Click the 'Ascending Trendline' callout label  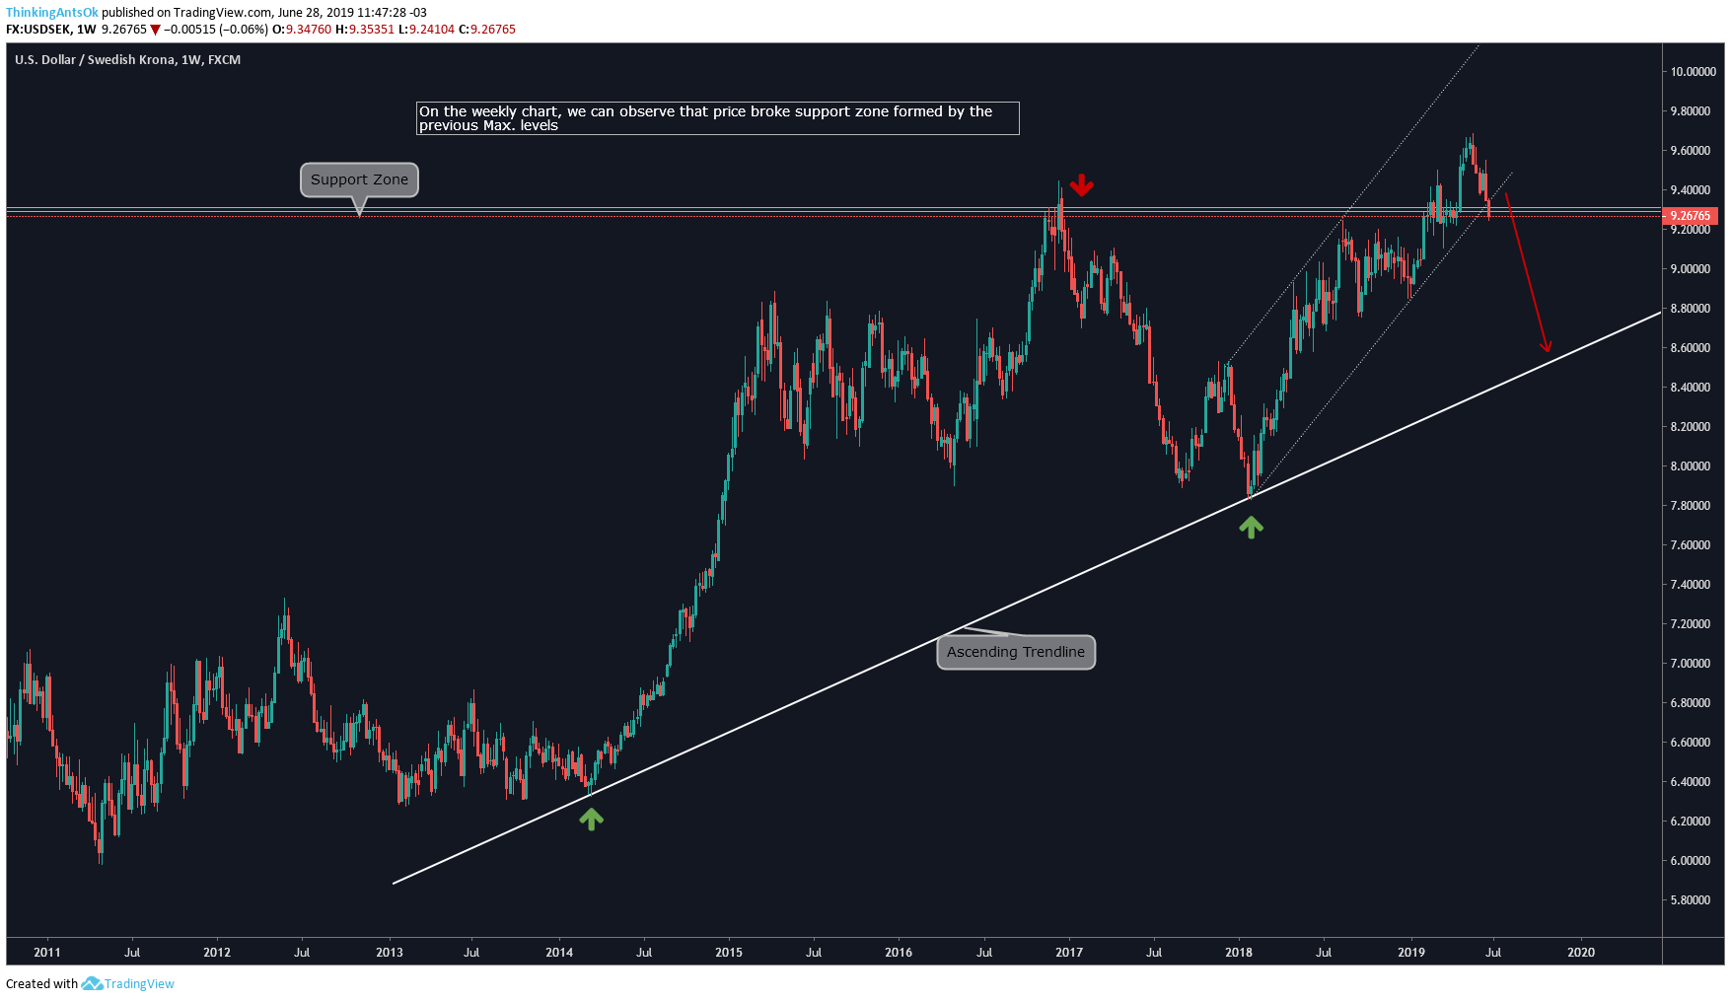(x=1016, y=652)
